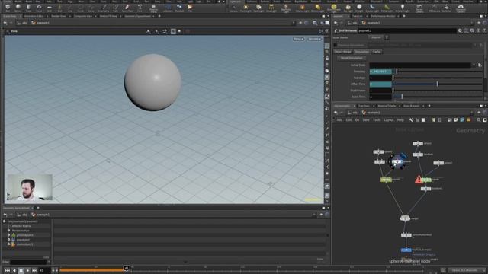Select the Spray Paint shelf tool

tap(127, 8)
